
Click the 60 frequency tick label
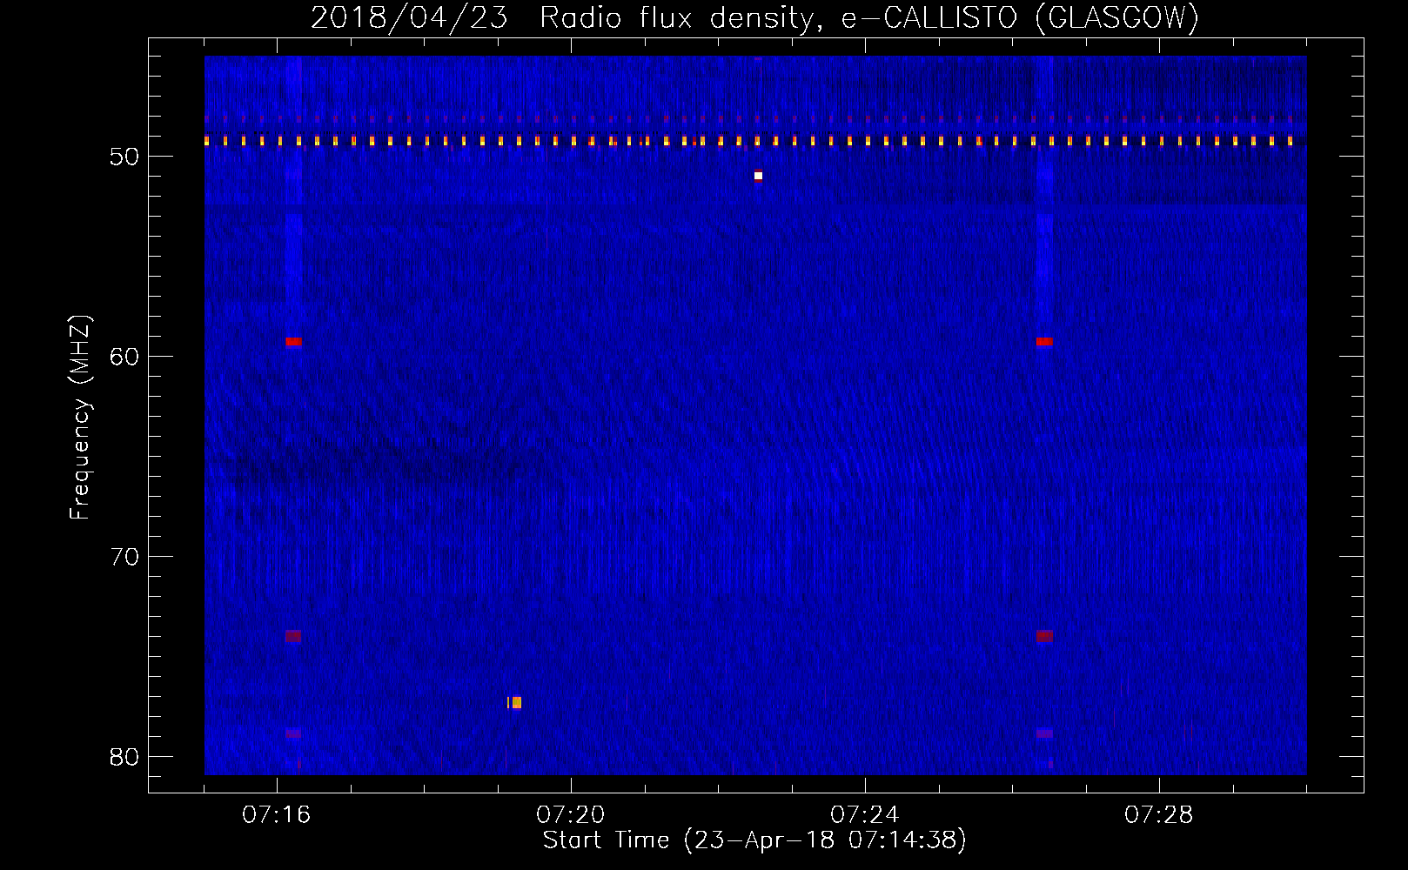[x=124, y=357]
